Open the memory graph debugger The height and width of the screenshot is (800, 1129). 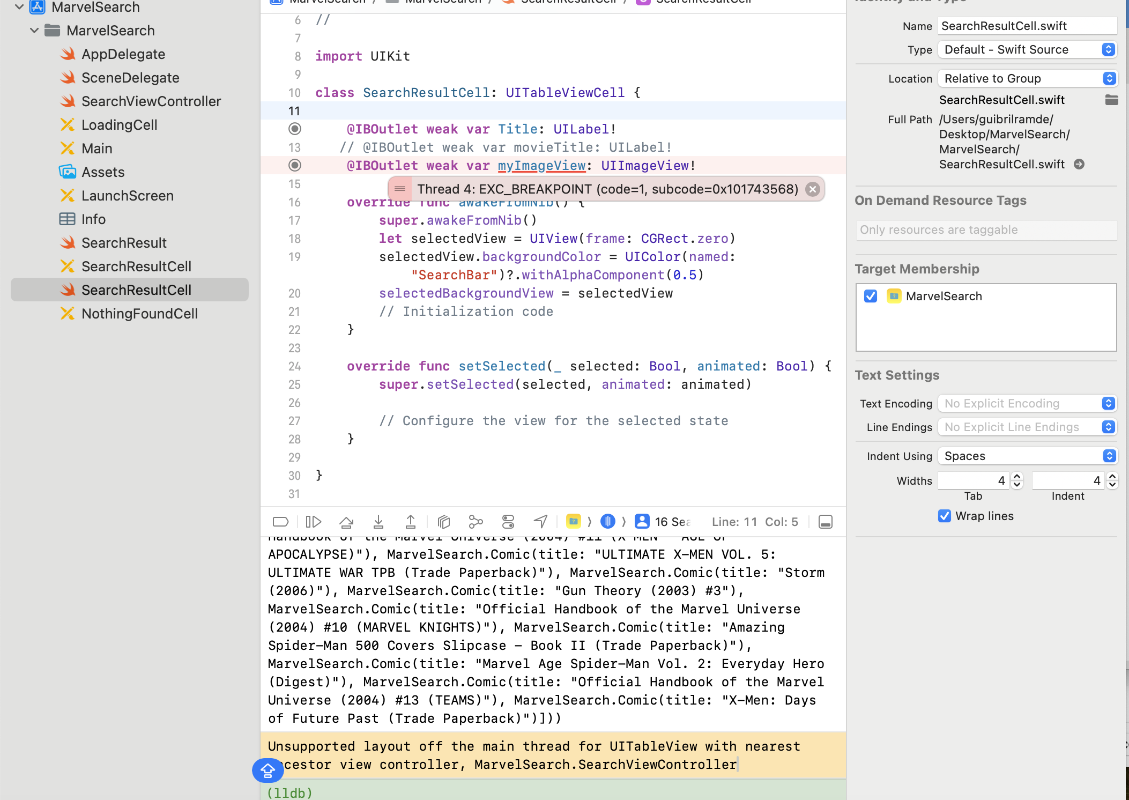click(476, 521)
